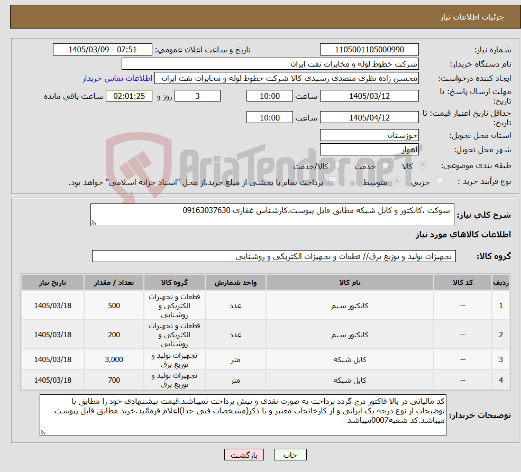Click the remaining days field showing 3

pyautogui.click(x=197, y=96)
